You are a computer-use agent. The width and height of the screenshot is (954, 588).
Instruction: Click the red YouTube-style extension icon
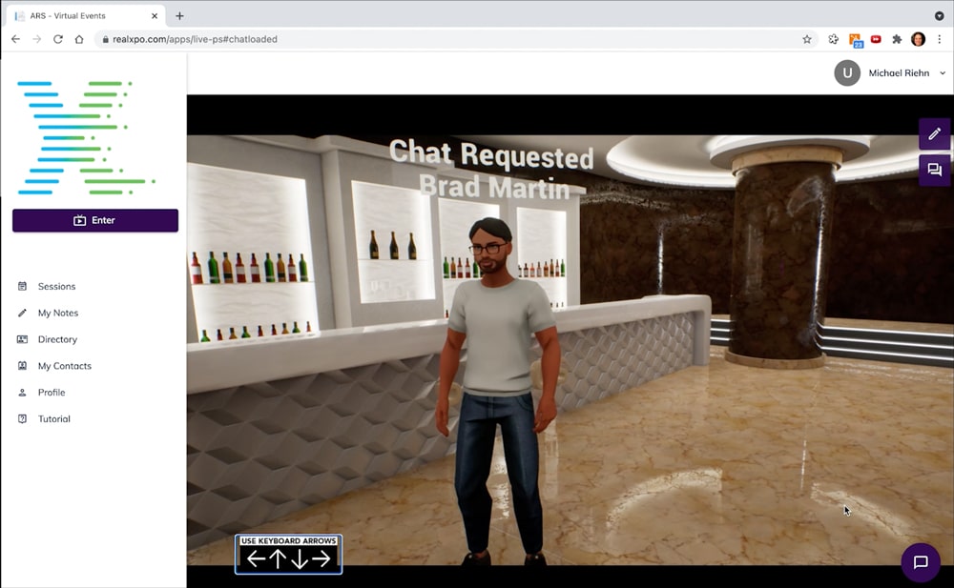click(x=876, y=39)
